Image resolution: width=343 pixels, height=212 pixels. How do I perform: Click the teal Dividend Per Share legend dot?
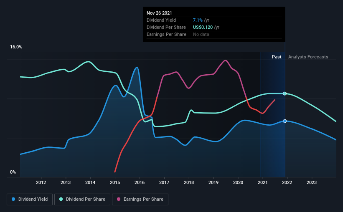click(x=61, y=199)
